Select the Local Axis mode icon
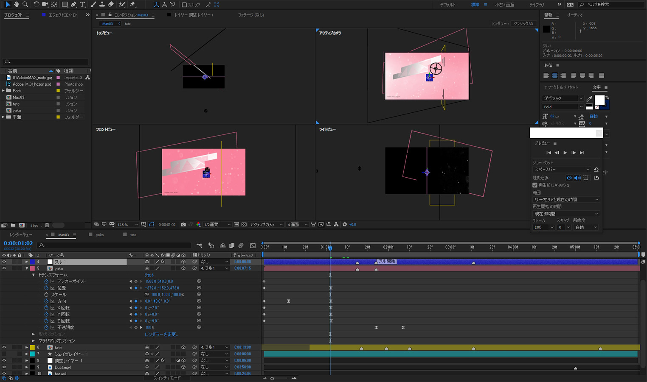Viewport: 647px width, 382px height. pos(156,5)
